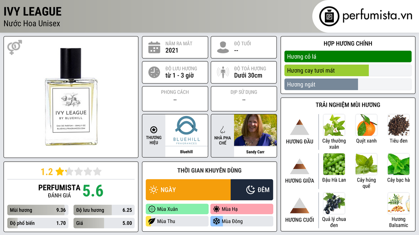
Task: Click the Mùi hương 9.36 rating bar
Action: (38, 210)
